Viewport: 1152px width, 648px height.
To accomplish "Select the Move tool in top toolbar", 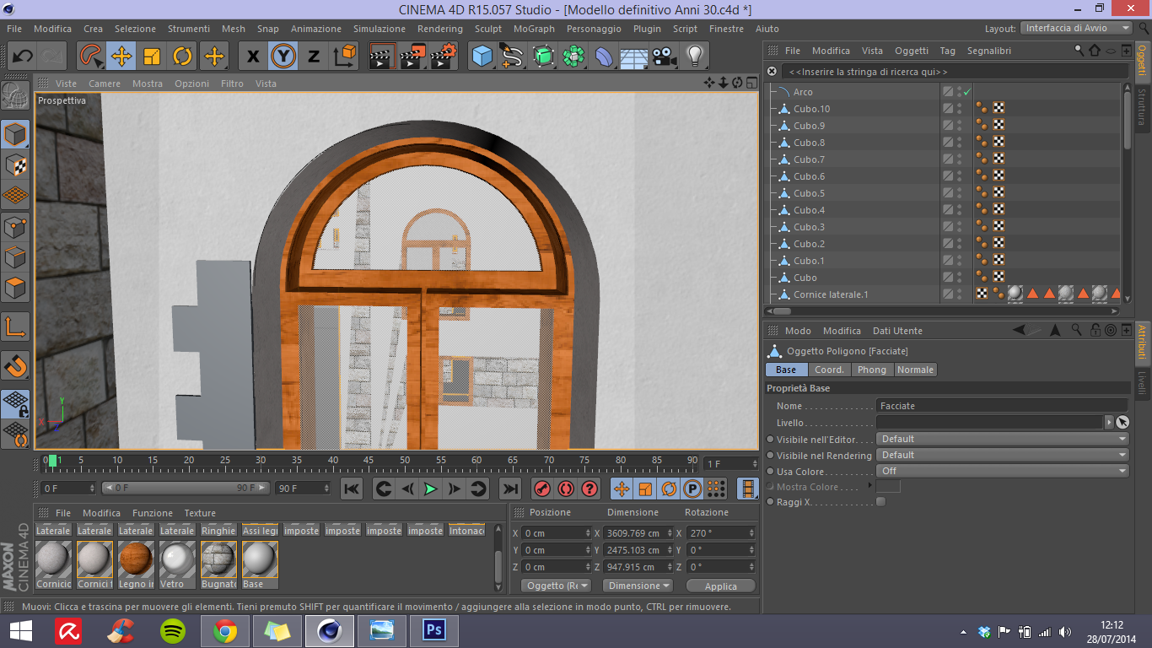I will 121,57.
